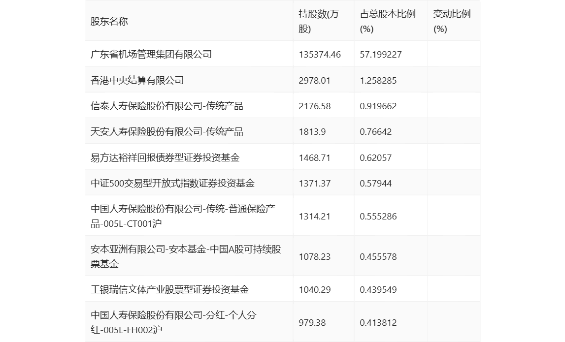
Task: Select 工银瑞信文体产业股票型证券投资基金 entry
Action: pyautogui.click(x=170, y=289)
